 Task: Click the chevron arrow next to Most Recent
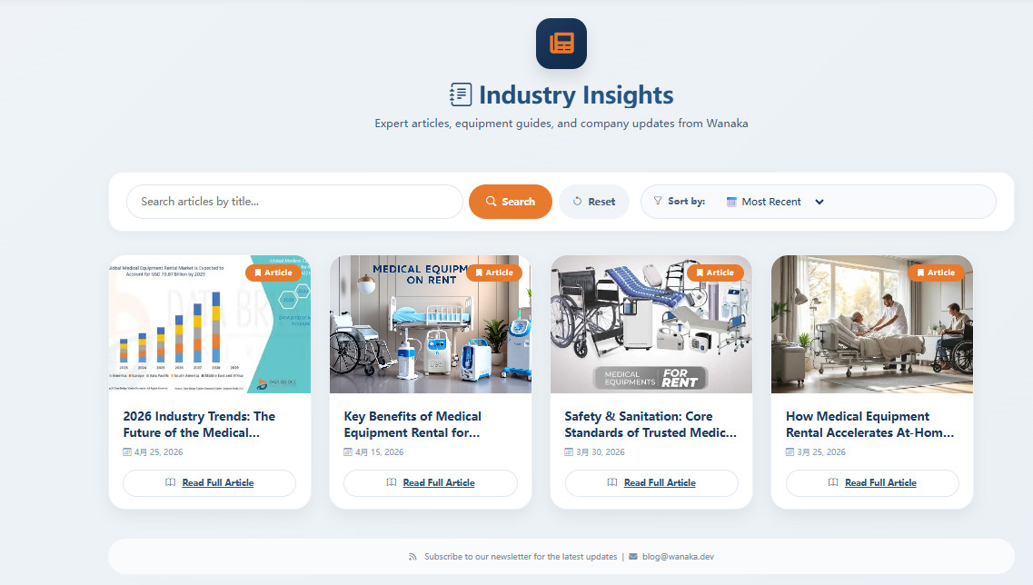[x=819, y=203]
